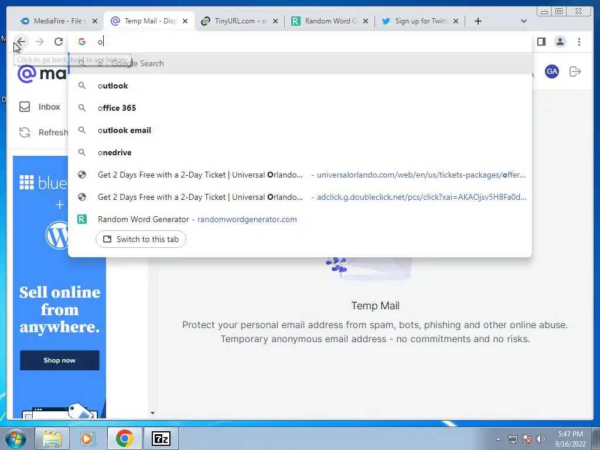This screenshot has width=600, height=450.
Task: Click the magnifier icon beside 'onedrive'
Action: click(82, 152)
